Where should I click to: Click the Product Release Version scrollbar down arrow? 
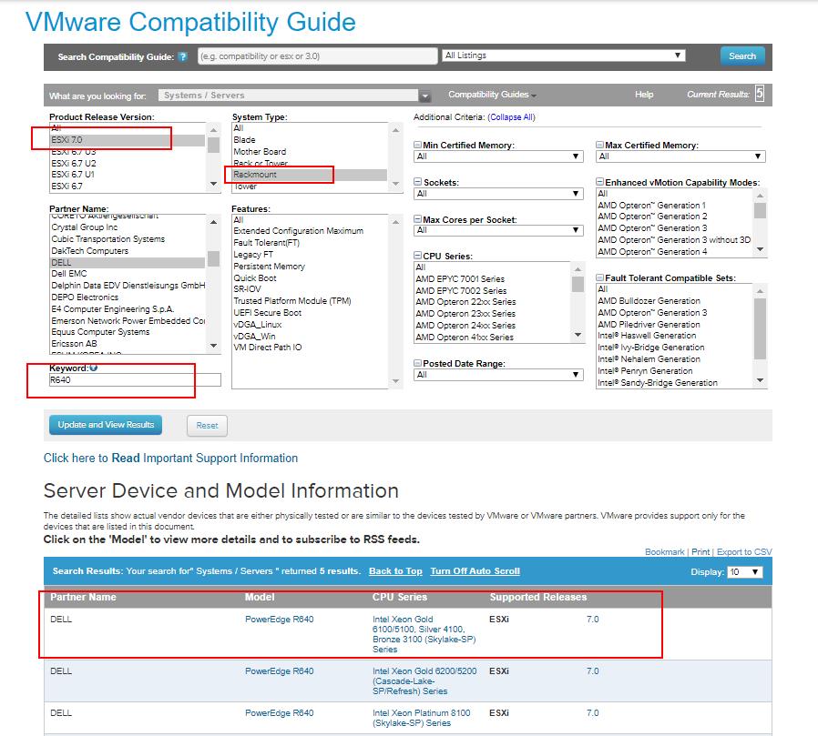pyautogui.click(x=213, y=184)
